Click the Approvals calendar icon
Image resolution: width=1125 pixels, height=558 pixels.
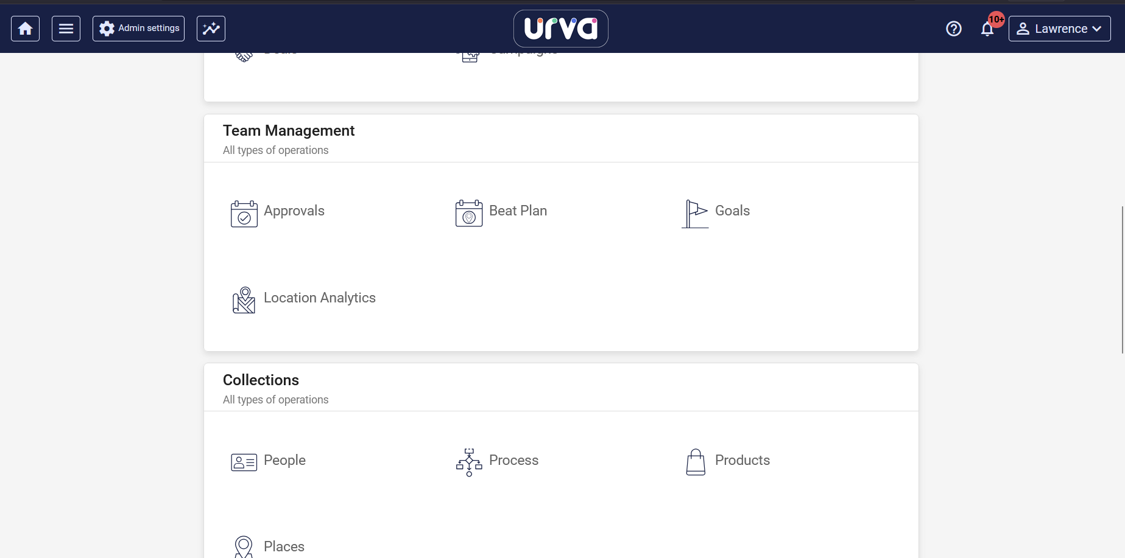point(244,214)
